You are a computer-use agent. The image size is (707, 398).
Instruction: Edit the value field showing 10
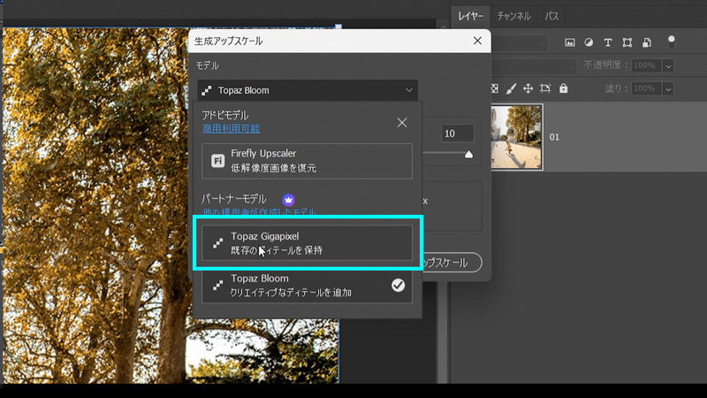click(x=457, y=134)
